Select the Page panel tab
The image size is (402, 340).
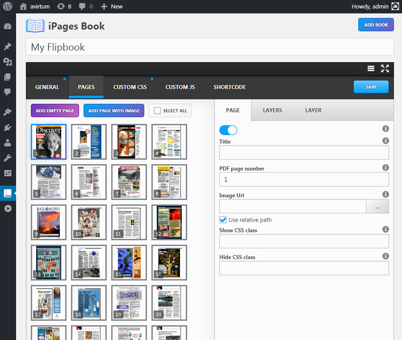(x=233, y=110)
